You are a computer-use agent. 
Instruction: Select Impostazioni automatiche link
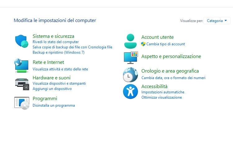pyautogui.click(x=163, y=92)
